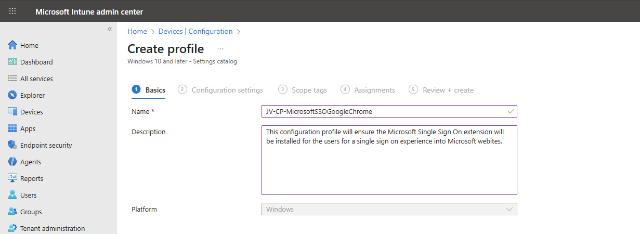This screenshot has height=234, width=640.
Task: Navigate to Devices | Configuration breadcrumb
Action: tap(195, 31)
